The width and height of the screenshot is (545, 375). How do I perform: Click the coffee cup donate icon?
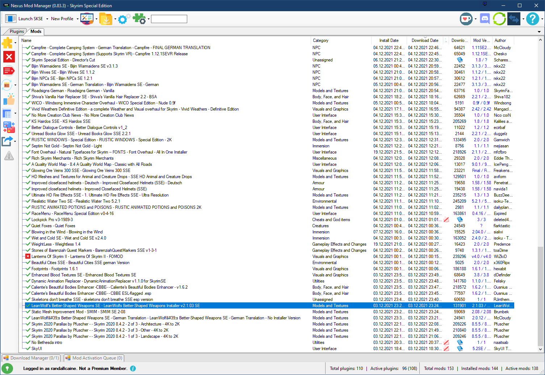click(x=466, y=19)
